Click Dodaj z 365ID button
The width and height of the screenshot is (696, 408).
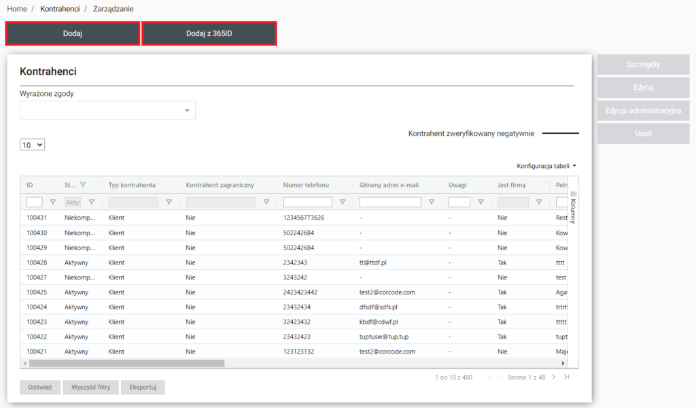[209, 33]
